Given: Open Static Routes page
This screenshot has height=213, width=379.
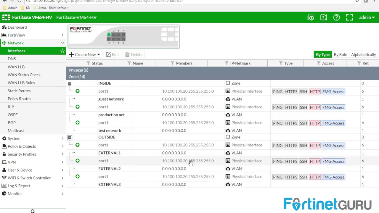Looking at the screenshot, I should point(19,91).
